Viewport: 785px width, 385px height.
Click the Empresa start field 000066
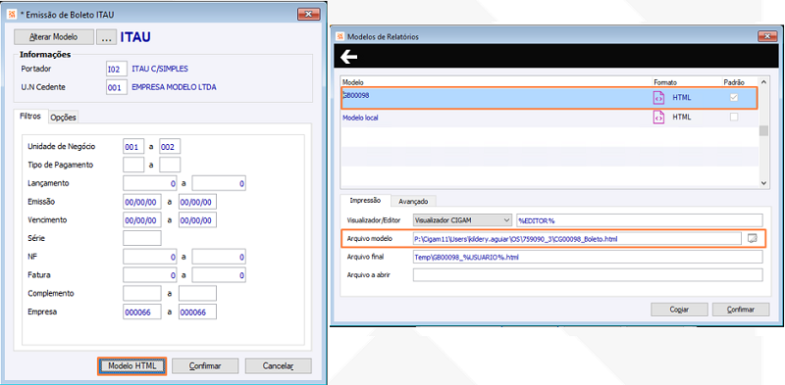pos(142,312)
